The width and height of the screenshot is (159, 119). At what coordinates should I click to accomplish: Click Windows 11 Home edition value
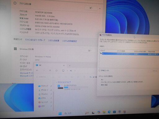click(43, 57)
